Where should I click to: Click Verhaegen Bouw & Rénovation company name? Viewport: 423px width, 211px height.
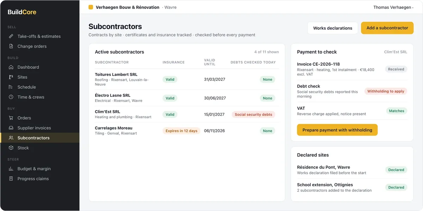coord(128,7)
